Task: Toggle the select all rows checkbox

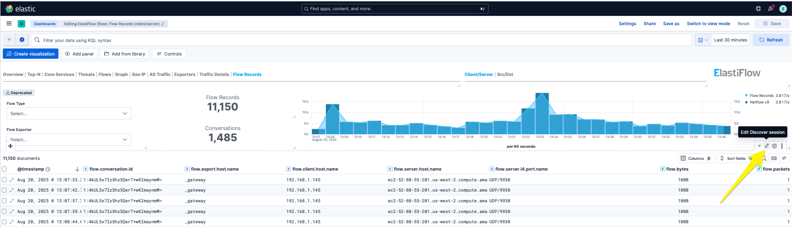Action: pyautogui.click(x=4, y=169)
